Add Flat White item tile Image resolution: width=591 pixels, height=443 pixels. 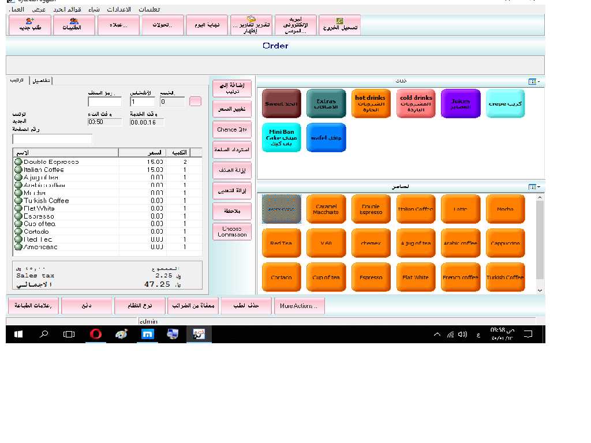pyautogui.click(x=416, y=277)
